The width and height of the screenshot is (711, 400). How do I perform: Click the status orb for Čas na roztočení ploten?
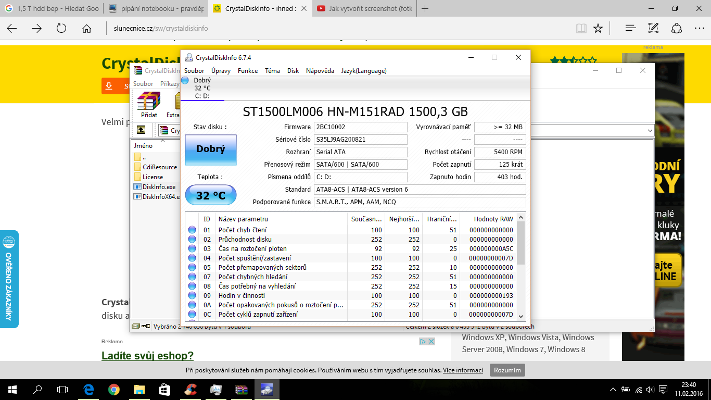pos(192,248)
